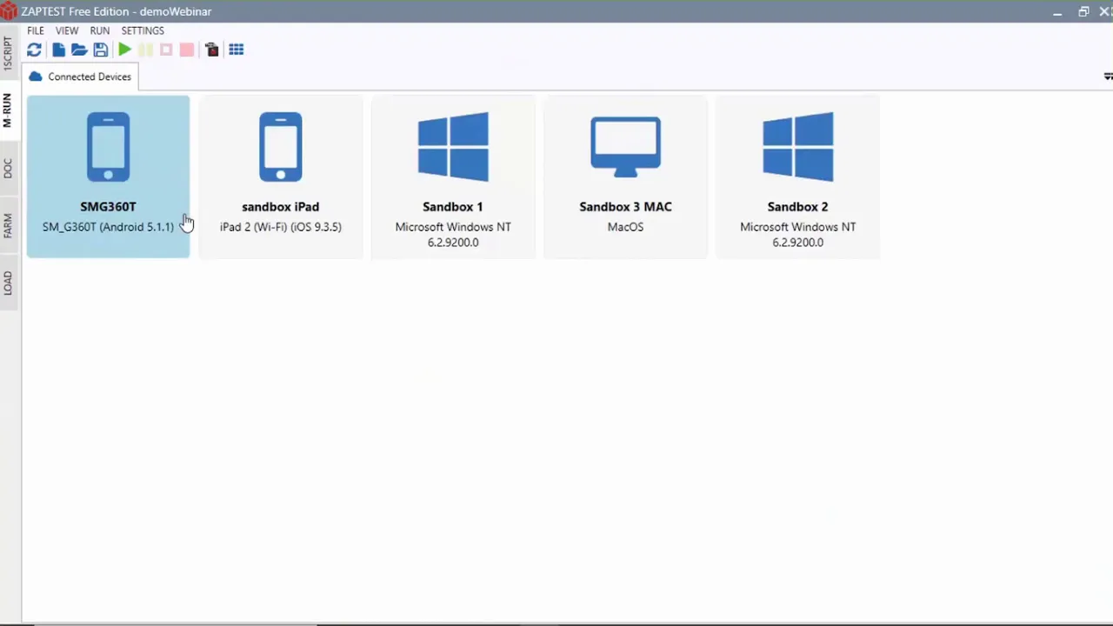Click the Sandbox 3 MAC name label
1113x626 pixels.
pyautogui.click(x=625, y=207)
